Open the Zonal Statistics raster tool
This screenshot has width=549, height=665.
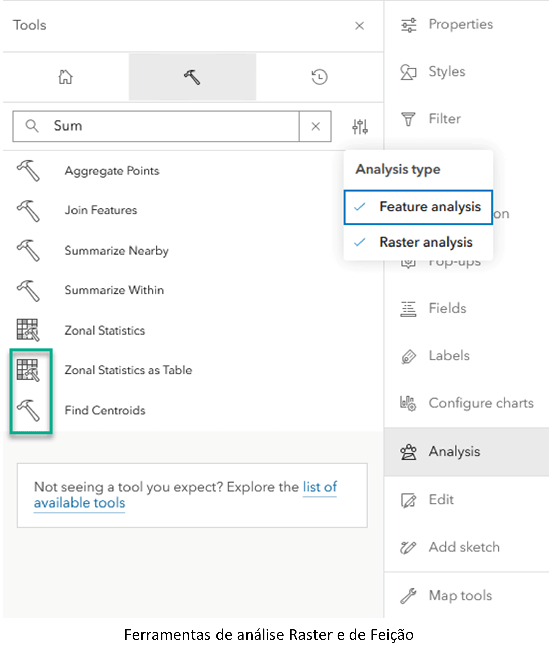click(105, 330)
